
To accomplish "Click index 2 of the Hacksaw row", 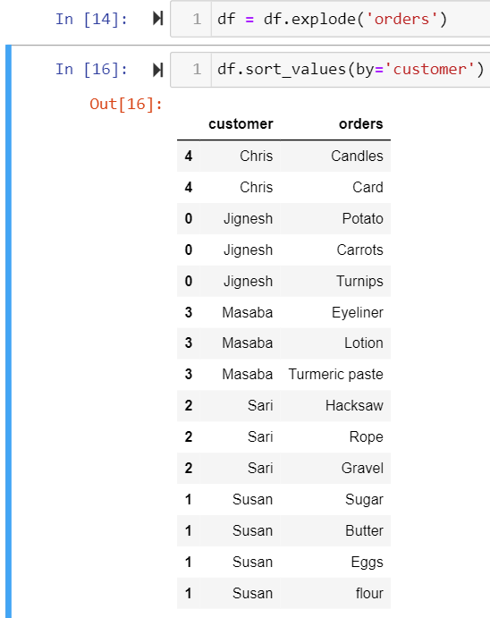I will 189,405.
